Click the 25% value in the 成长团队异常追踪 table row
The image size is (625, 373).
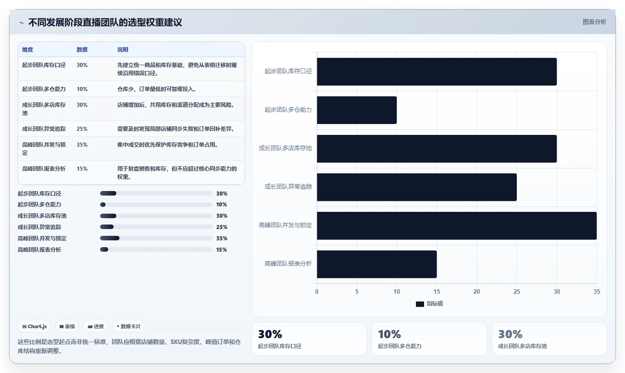tap(82, 129)
